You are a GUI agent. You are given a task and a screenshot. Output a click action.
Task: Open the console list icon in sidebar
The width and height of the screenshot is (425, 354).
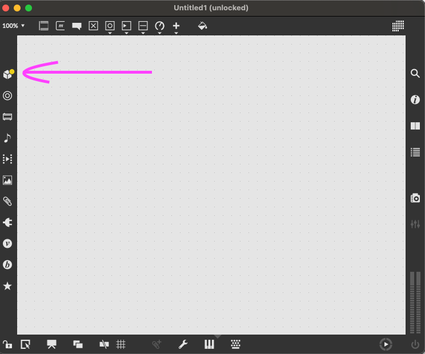(x=415, y=152)
